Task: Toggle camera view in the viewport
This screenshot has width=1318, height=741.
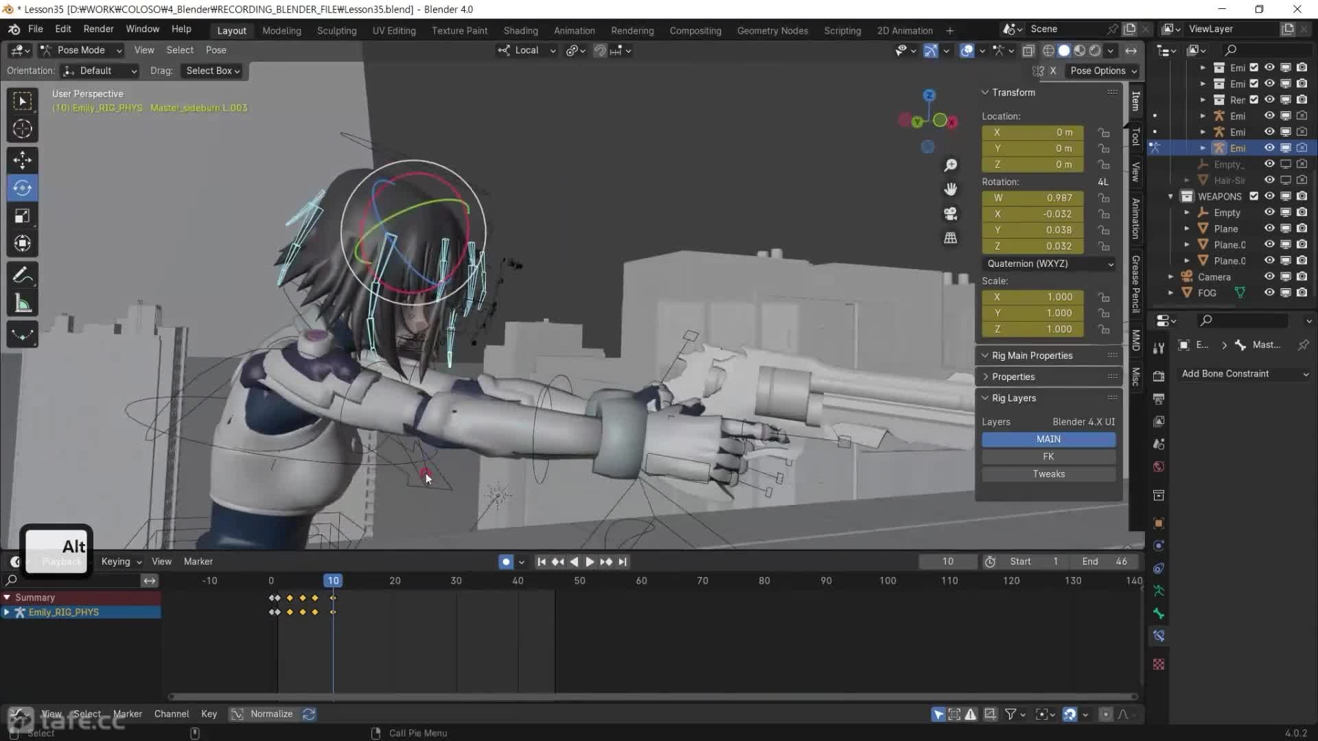Action: tap(951, 214)
